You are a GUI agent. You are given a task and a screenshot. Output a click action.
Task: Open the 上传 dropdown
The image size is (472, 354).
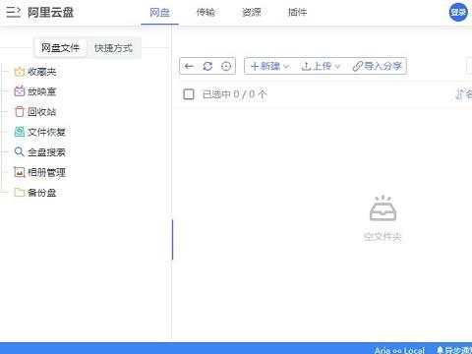[321, 66]
